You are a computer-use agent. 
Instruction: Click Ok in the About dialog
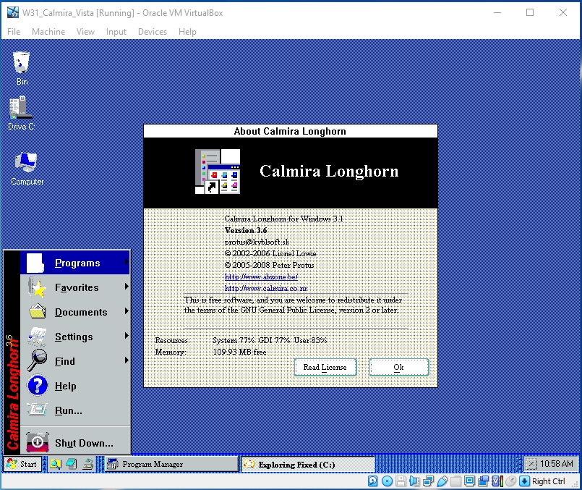pos(399,367)
